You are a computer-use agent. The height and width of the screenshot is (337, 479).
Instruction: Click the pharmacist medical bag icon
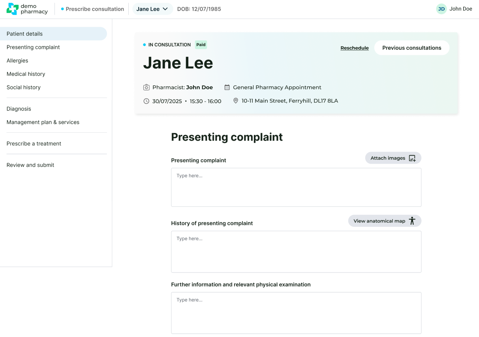pyautogui.click(x=147, y=87)
